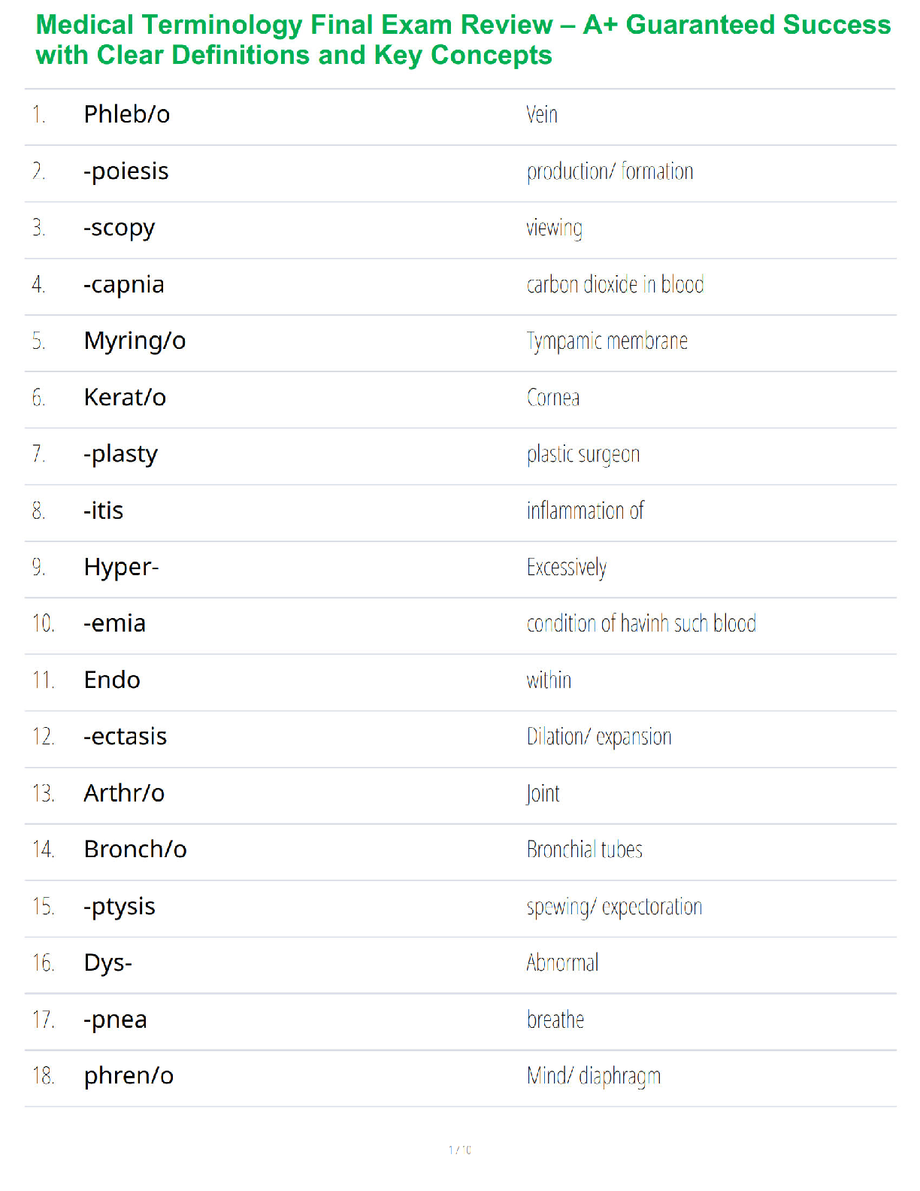
Task: Select the -poiesis term
Action: click(126, 171)
